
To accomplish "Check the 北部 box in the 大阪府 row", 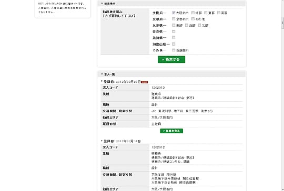I will 193,13.
